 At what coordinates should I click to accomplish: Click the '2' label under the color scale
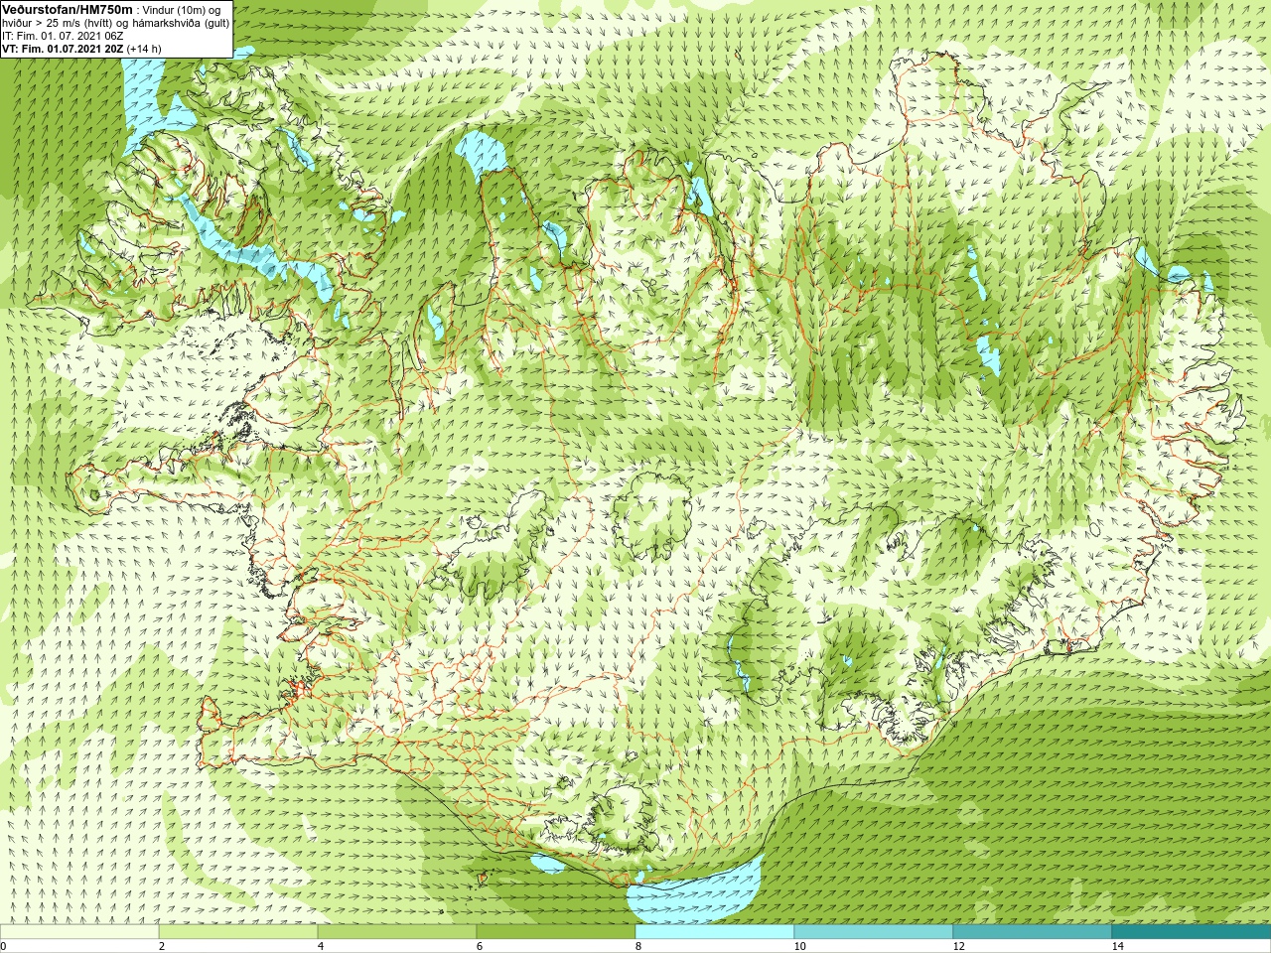[162, 946]
